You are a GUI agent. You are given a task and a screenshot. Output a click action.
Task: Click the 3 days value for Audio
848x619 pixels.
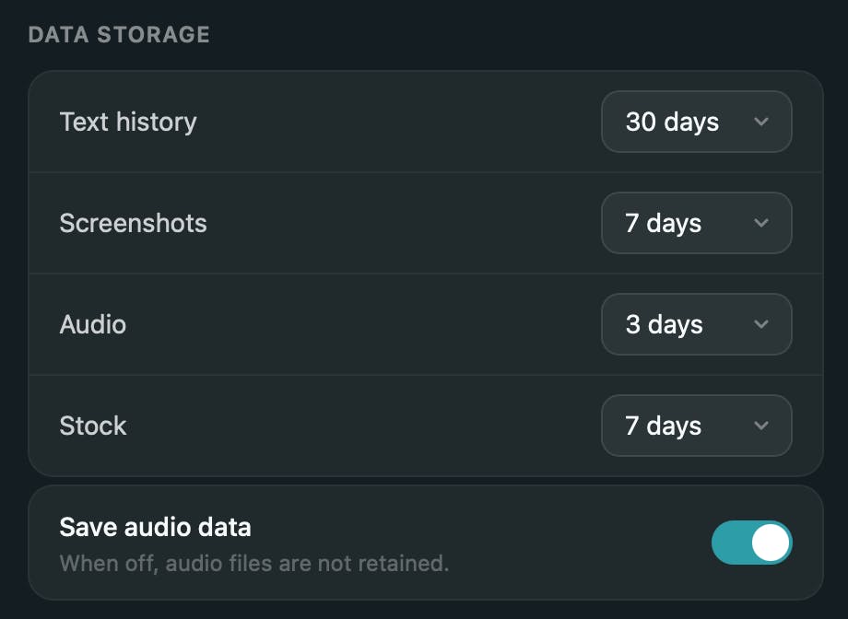point(664,324)
